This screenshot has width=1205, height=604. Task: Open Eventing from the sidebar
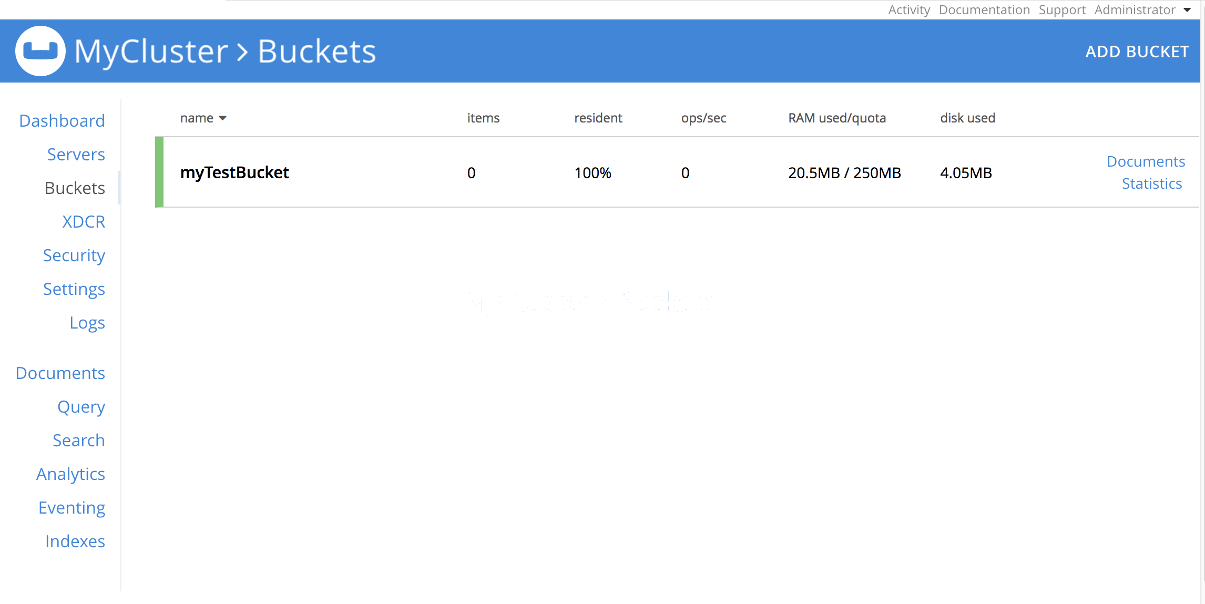click(x=72, y=508)
